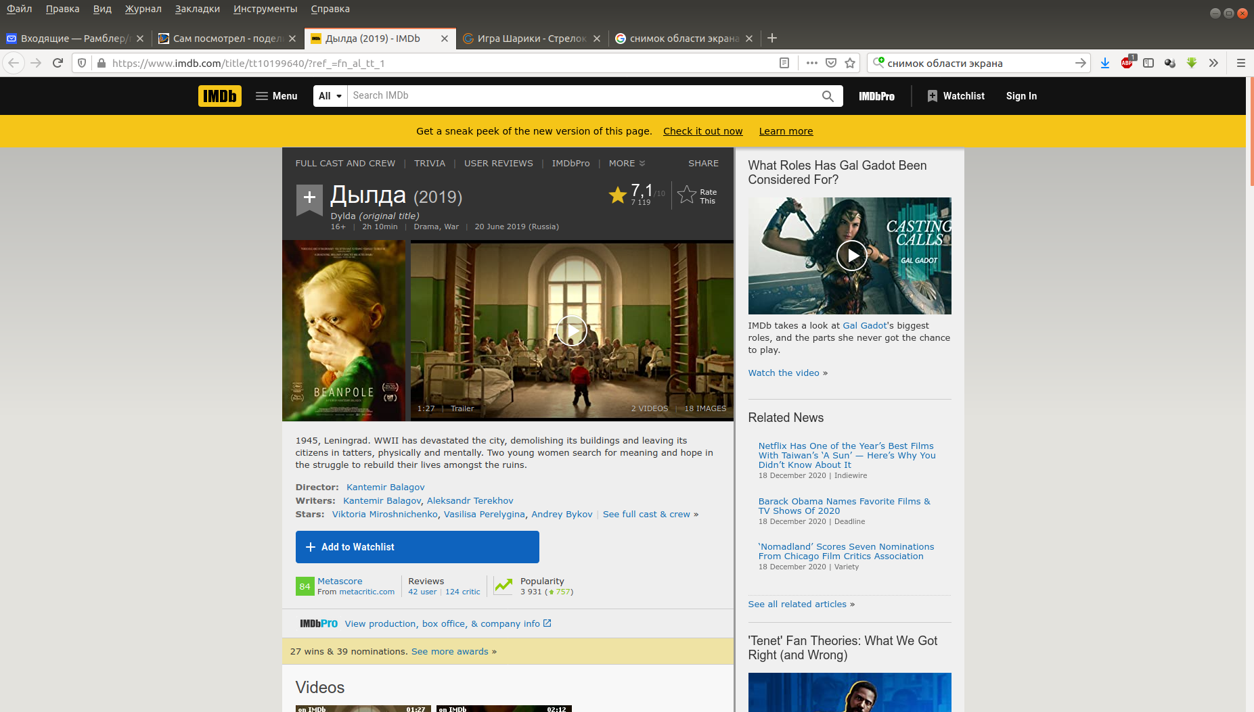The height and width of the screenshot is (712, 1254).
Task: Click the Beanpole poster thumbnail
Action: click(344, 331)
